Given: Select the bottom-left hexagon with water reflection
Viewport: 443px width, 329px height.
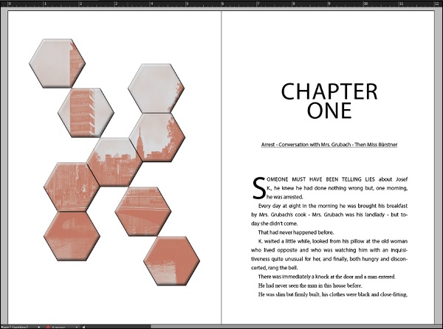Looking at the screenshot, I should [72, 236].
